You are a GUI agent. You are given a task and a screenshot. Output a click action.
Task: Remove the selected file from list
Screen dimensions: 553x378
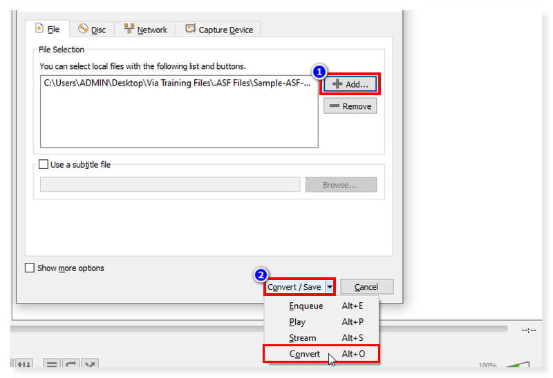[350, 106]
